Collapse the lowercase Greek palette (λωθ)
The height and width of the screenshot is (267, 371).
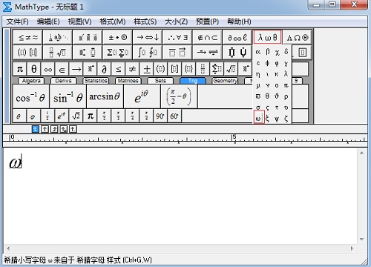pyautogui.click(x=267, y=37)
